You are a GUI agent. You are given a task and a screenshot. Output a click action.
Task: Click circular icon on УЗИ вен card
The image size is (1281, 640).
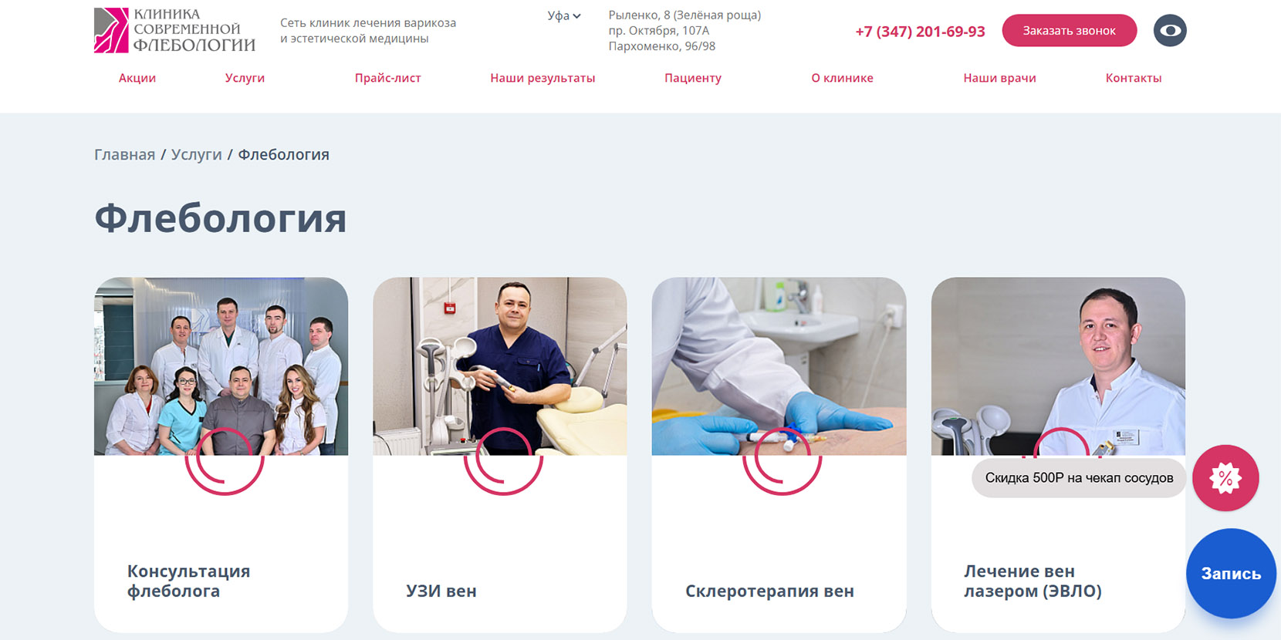coord(503,460)
